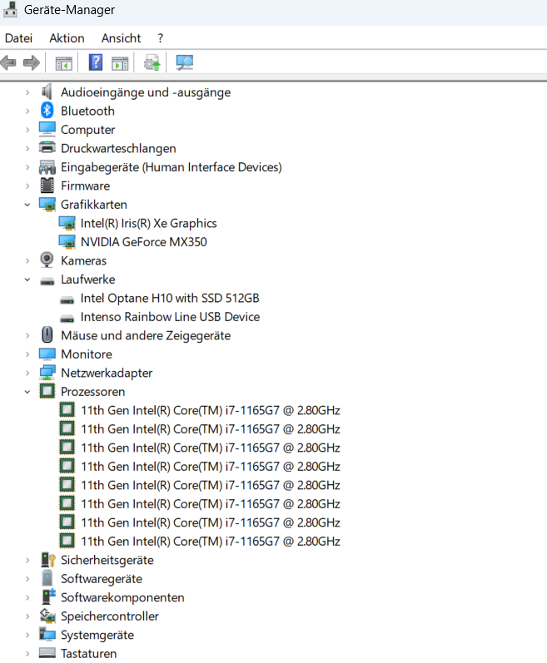The image size is (547, 663).
Task: Select Eingabegeräte (Human Interface Devices) label
Action: point(172,167)
